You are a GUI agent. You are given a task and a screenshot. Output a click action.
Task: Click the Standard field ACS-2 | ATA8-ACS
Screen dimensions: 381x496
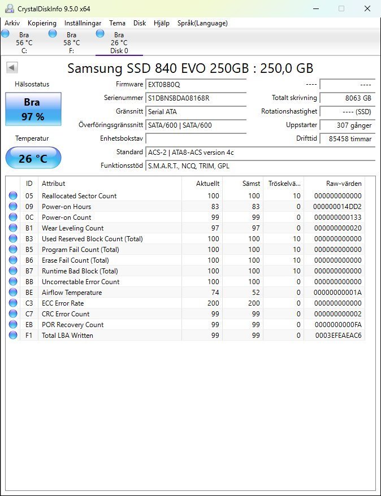click(x=261, y=153)
